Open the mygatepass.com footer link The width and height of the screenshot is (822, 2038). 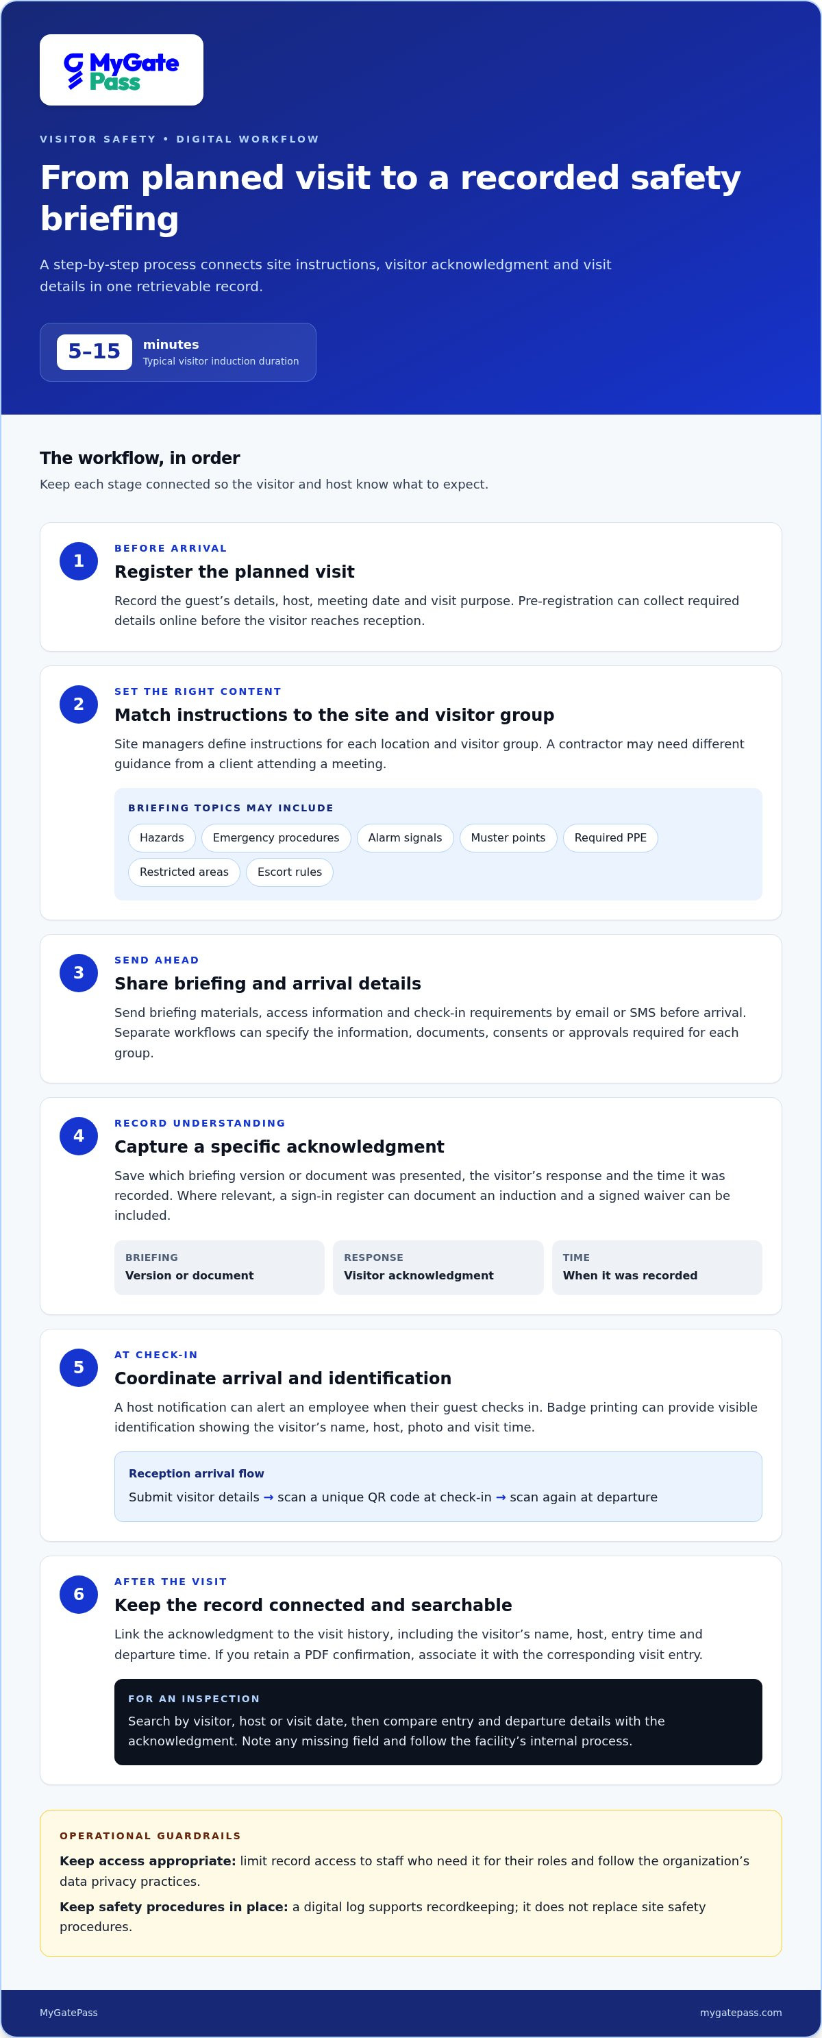click(740, 2013)
